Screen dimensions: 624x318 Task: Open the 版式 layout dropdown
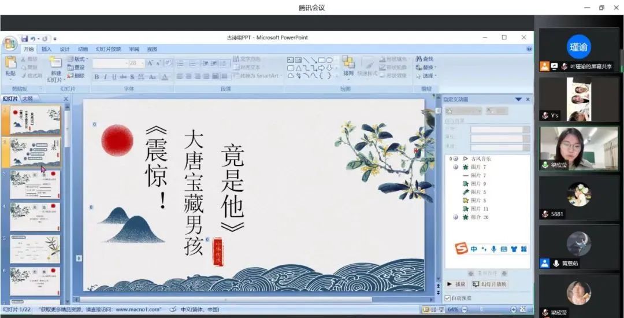point(77,59)
